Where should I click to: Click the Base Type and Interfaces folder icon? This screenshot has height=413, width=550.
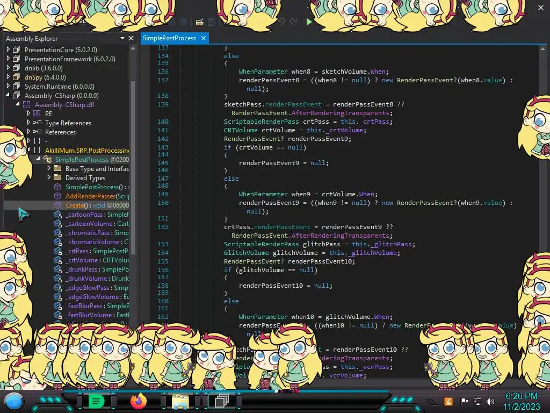point(57,168)
